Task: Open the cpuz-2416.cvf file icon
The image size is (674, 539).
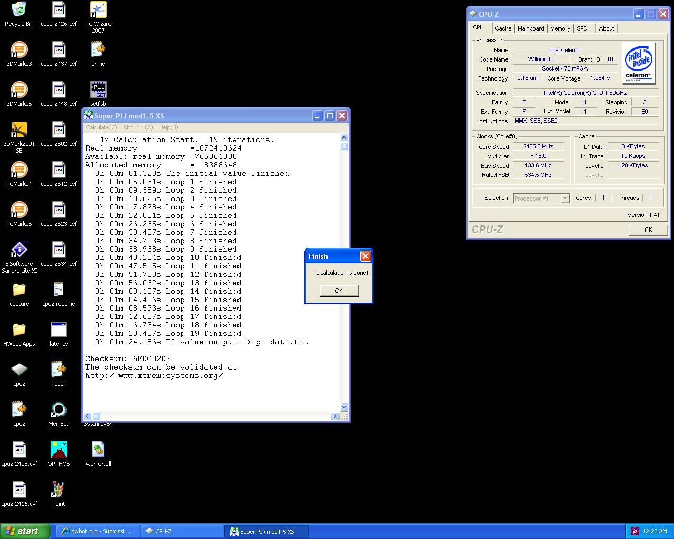Action: 19,494
